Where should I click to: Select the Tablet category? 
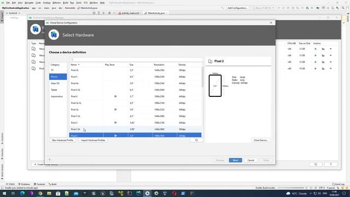[x=58, y=90]
